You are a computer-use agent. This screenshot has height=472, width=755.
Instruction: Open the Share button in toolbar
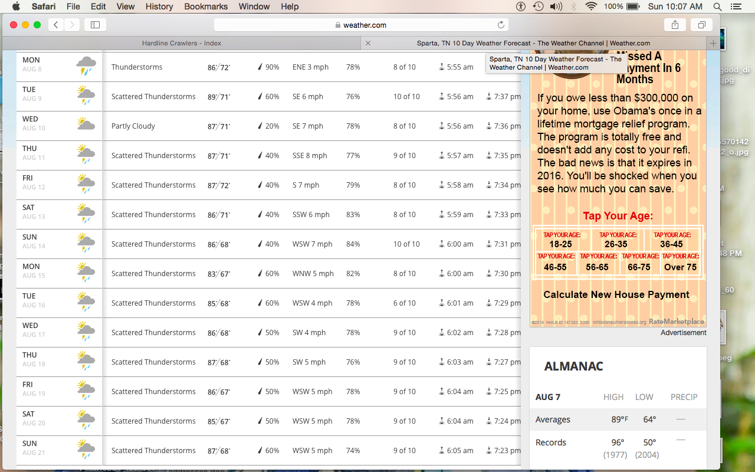pyautogui.click(x=675, y=25)
